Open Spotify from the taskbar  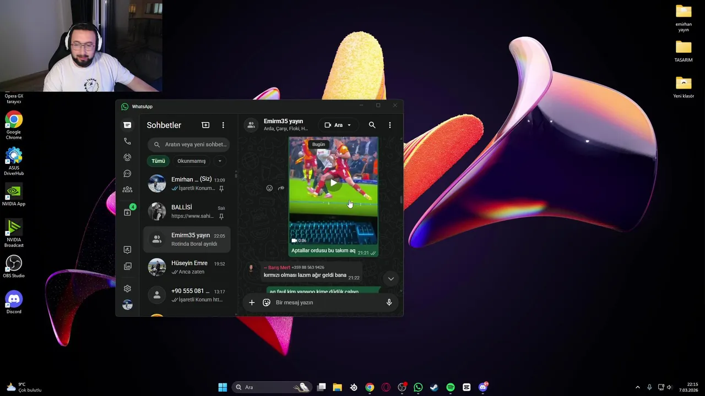click(x=451, y=387)
